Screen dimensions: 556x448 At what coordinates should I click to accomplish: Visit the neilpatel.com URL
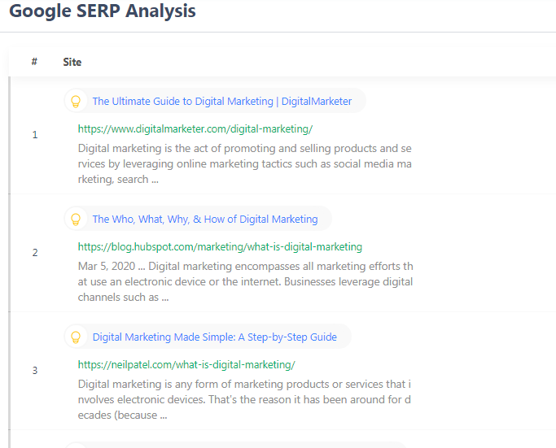(186, 364)
